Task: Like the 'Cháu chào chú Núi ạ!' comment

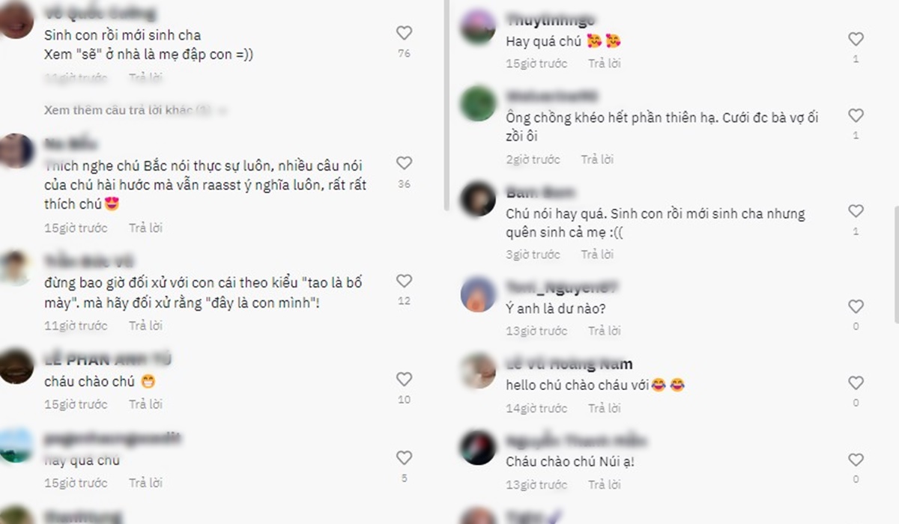Action: (x=856, y=460)
